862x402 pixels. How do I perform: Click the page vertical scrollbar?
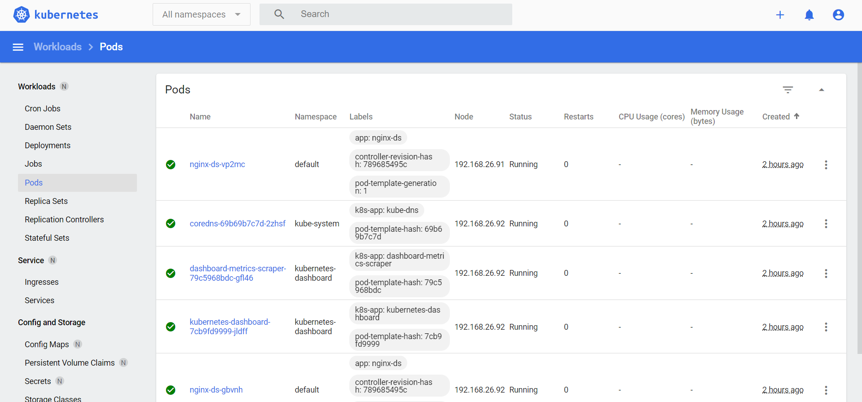pyautogui.click(x=859, y=207)
